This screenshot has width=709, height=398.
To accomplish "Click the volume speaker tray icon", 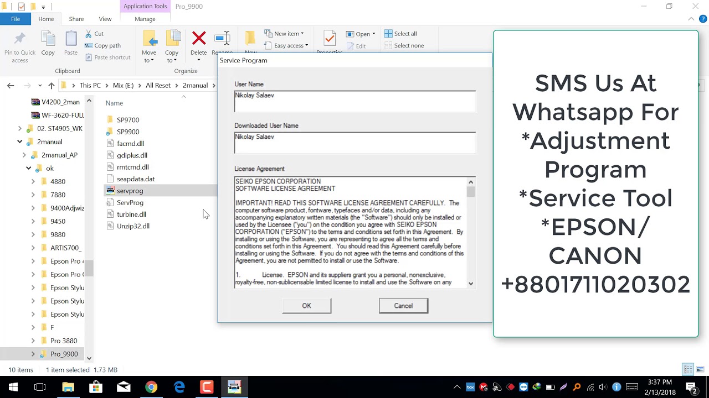I will 603,387.
